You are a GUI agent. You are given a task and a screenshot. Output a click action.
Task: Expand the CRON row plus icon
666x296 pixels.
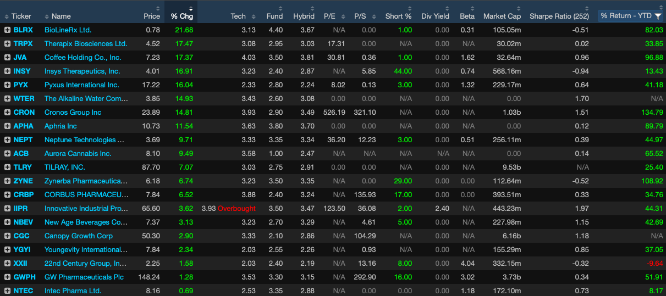point(7,112)
